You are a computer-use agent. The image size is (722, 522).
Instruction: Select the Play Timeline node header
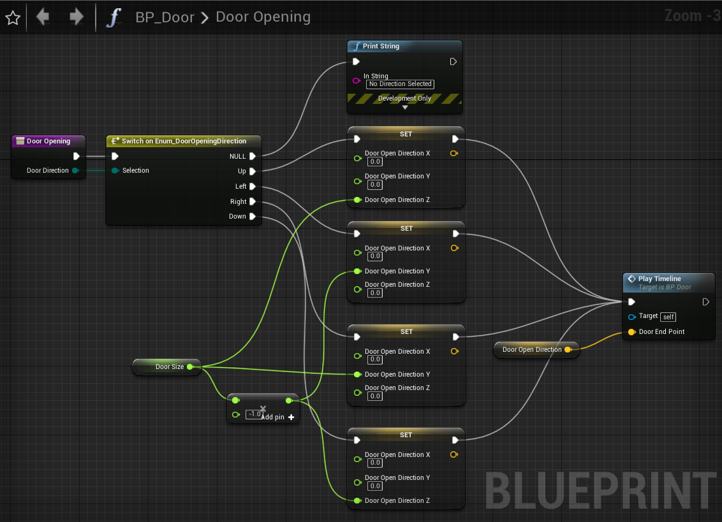click(668, 282)
